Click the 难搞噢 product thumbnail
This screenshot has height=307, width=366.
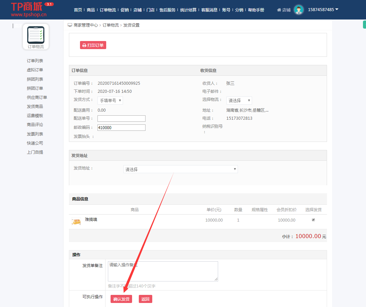click(76, 222)
